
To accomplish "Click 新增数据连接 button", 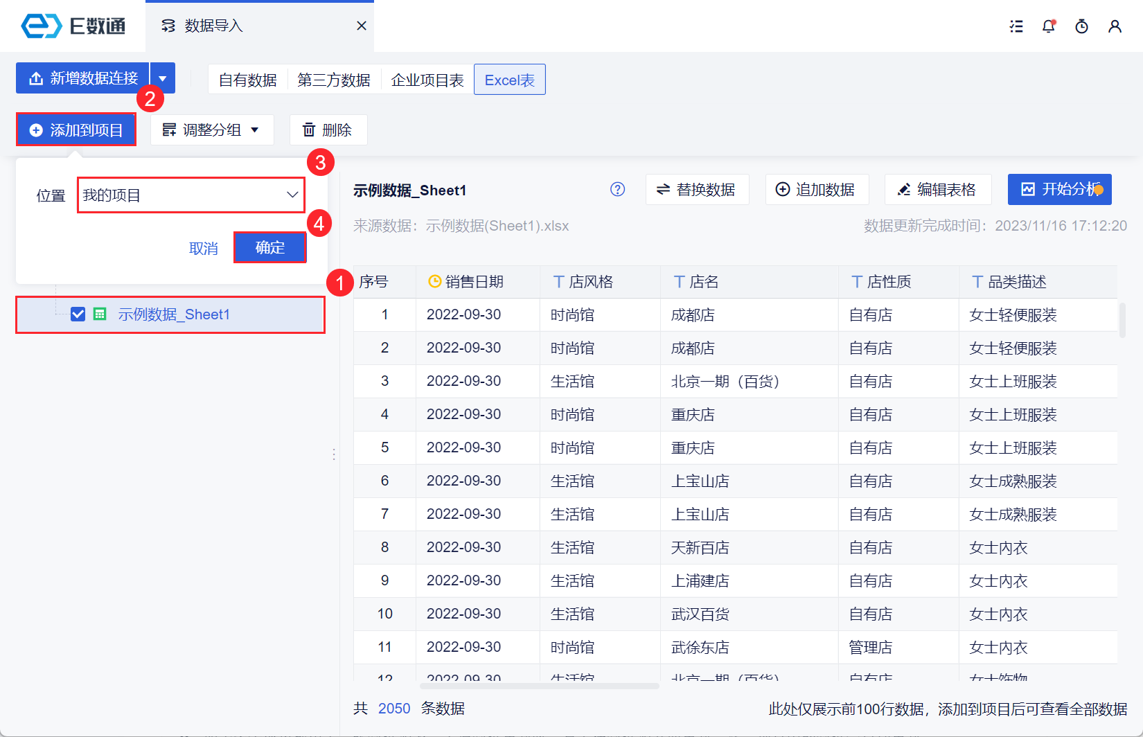I will [82, 78].
